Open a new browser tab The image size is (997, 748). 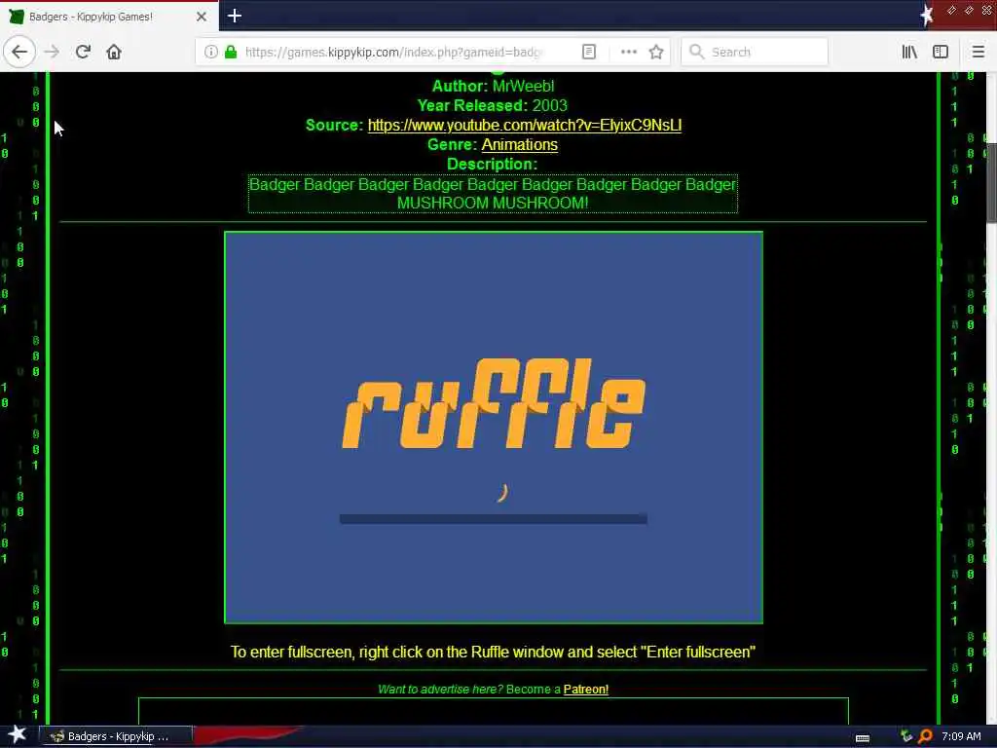[234, 16]
